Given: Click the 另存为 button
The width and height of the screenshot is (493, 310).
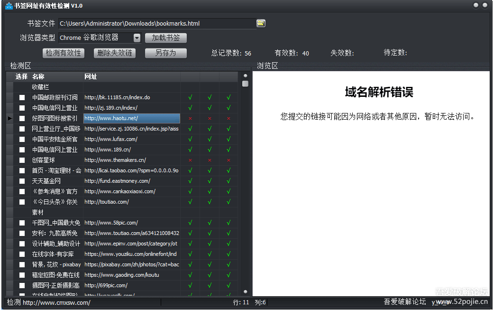Looking at the screenshot, I should (x=166, y=53).
